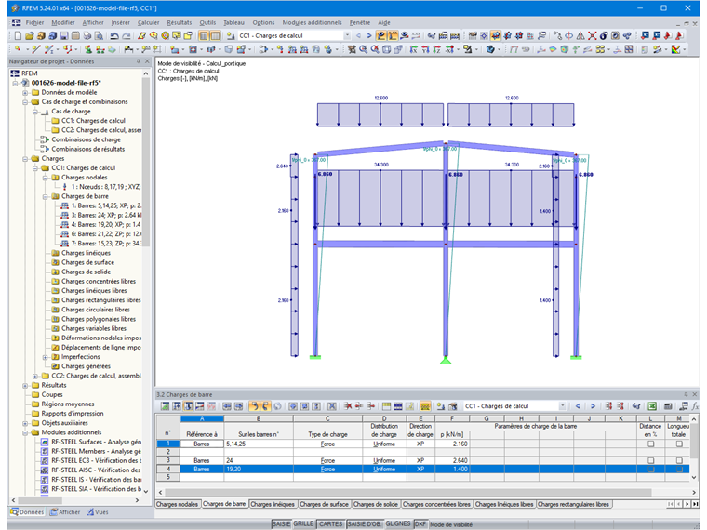This screenshot has height=530, width=707.
Task: Check Distance en % for row 1
Action: 650,444
